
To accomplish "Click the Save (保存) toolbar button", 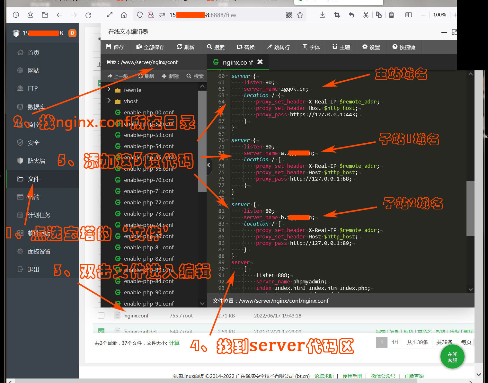I will tap(115, 47).
